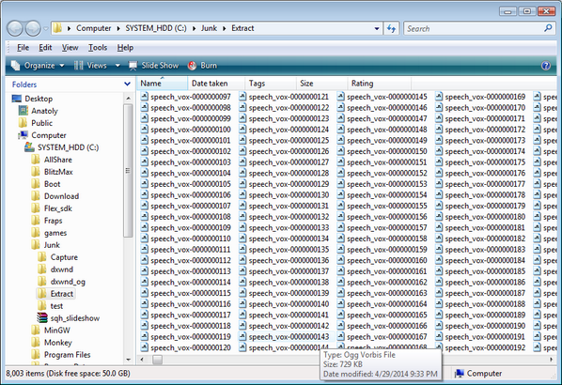
Task: Click the Fraps folder icon
Action: pyautogui.click(x=36, y=221)
